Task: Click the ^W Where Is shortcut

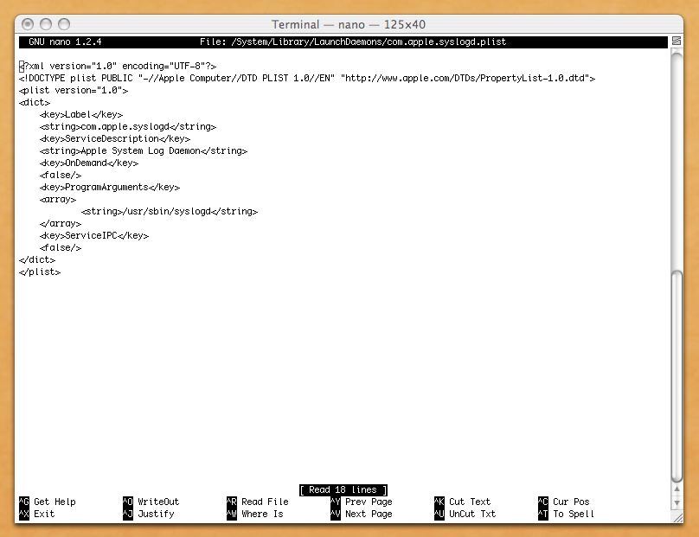Action: point(255,514)
